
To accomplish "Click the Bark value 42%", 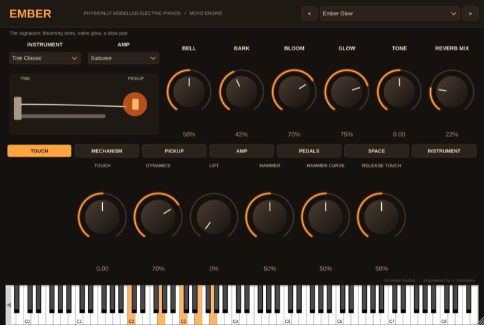I will 241,134.
